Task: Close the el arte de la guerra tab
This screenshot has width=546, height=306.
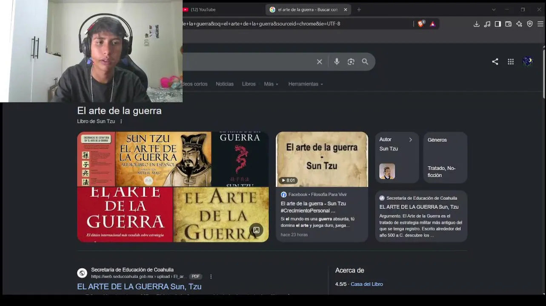Action: [345, 9]
